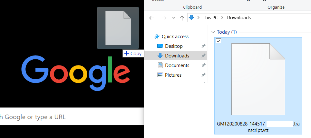This screenshot has height=138, width=311.
Task: Select This PC in the address breadcrumb
Action: 210,18
